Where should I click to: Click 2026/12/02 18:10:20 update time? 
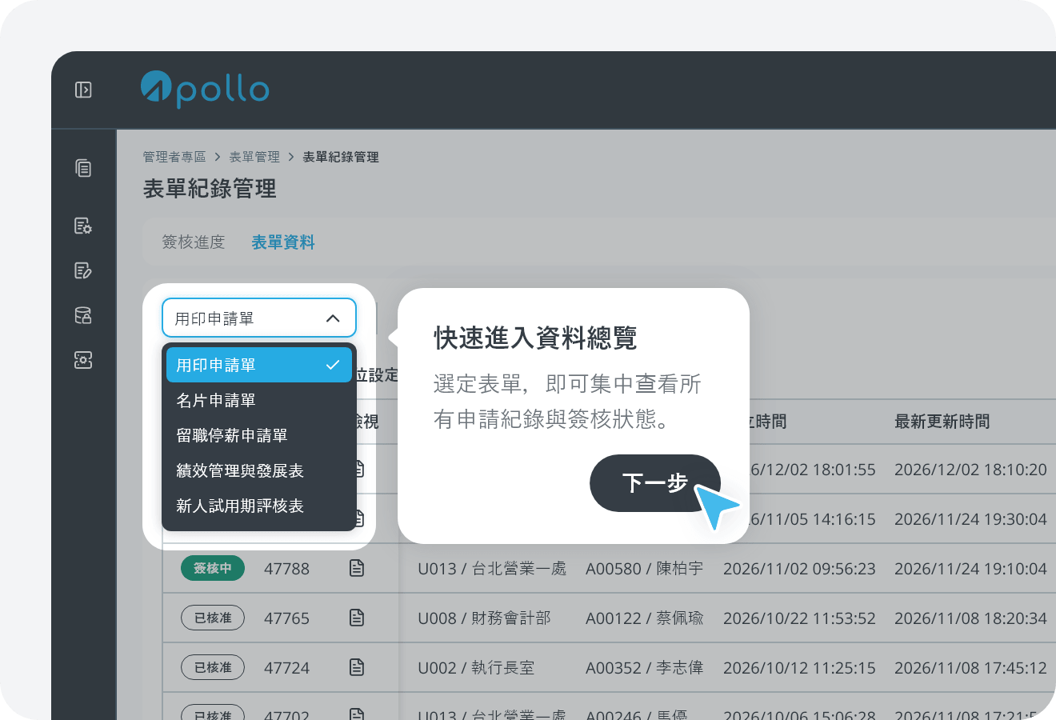click(970, 470)
